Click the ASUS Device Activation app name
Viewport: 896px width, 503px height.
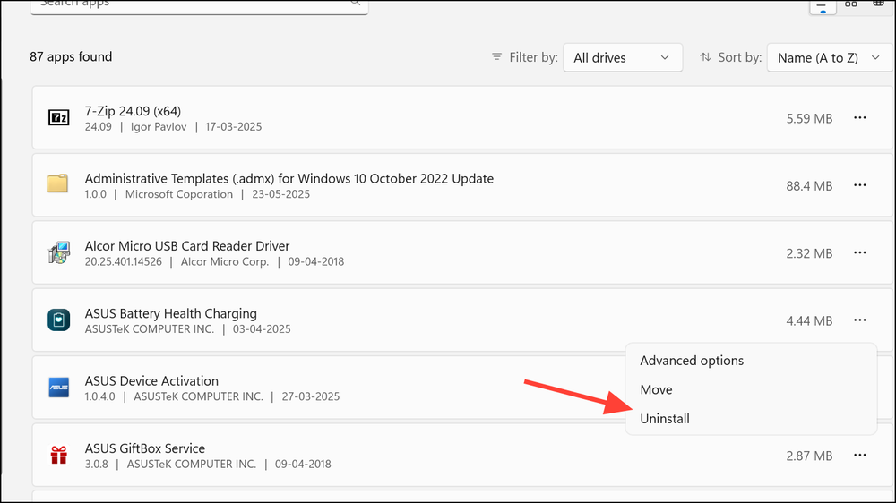(x=151, y=380)
